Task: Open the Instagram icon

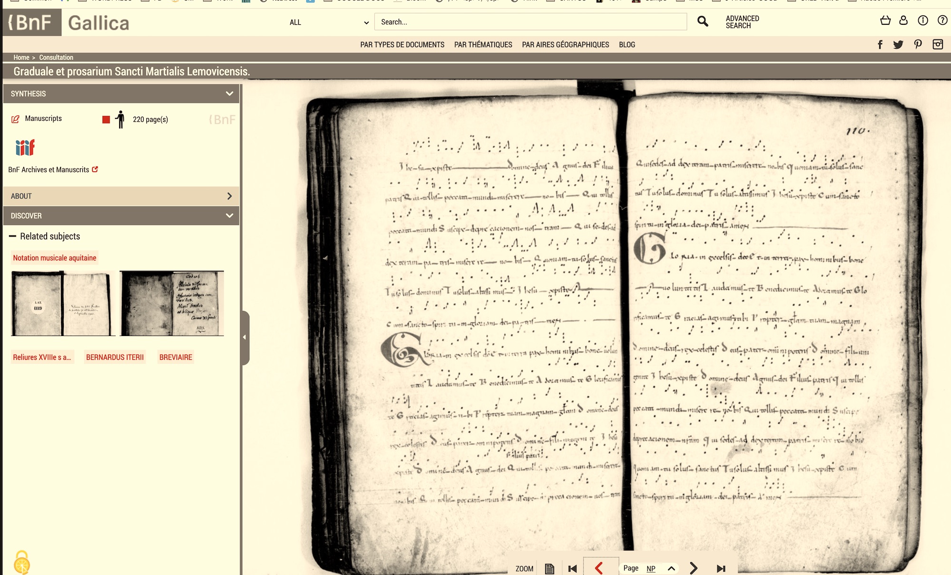Action: tap(938, 44)
